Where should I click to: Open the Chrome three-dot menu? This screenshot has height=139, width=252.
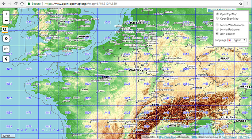248,4
